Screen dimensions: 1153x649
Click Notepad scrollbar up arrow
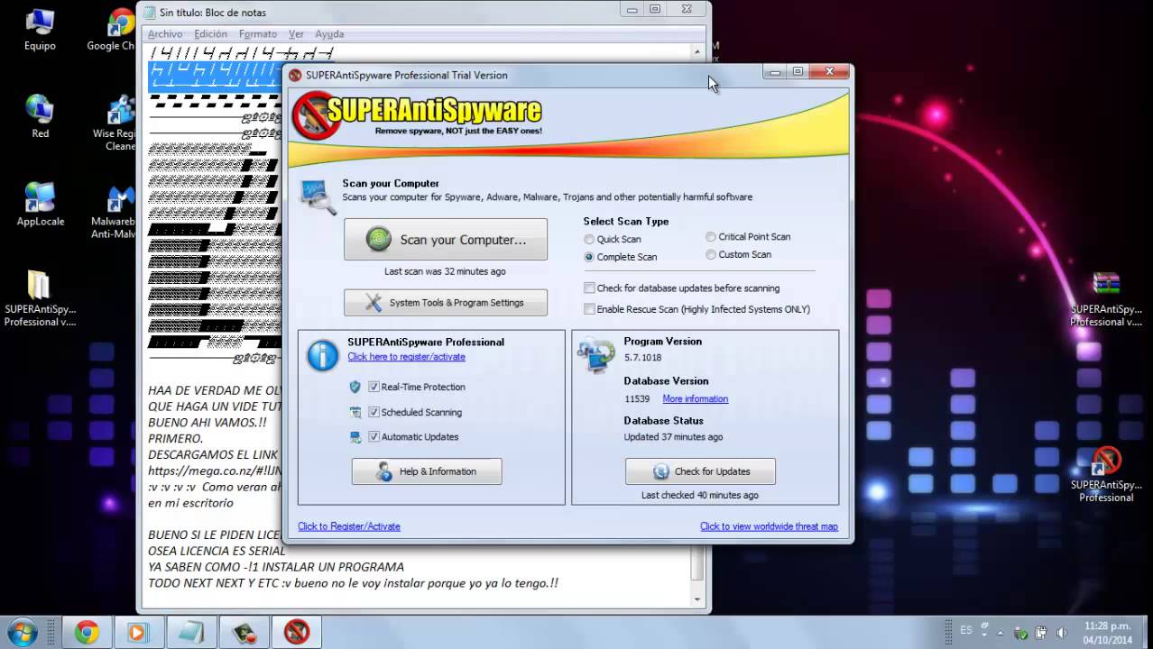click(697, 52)
